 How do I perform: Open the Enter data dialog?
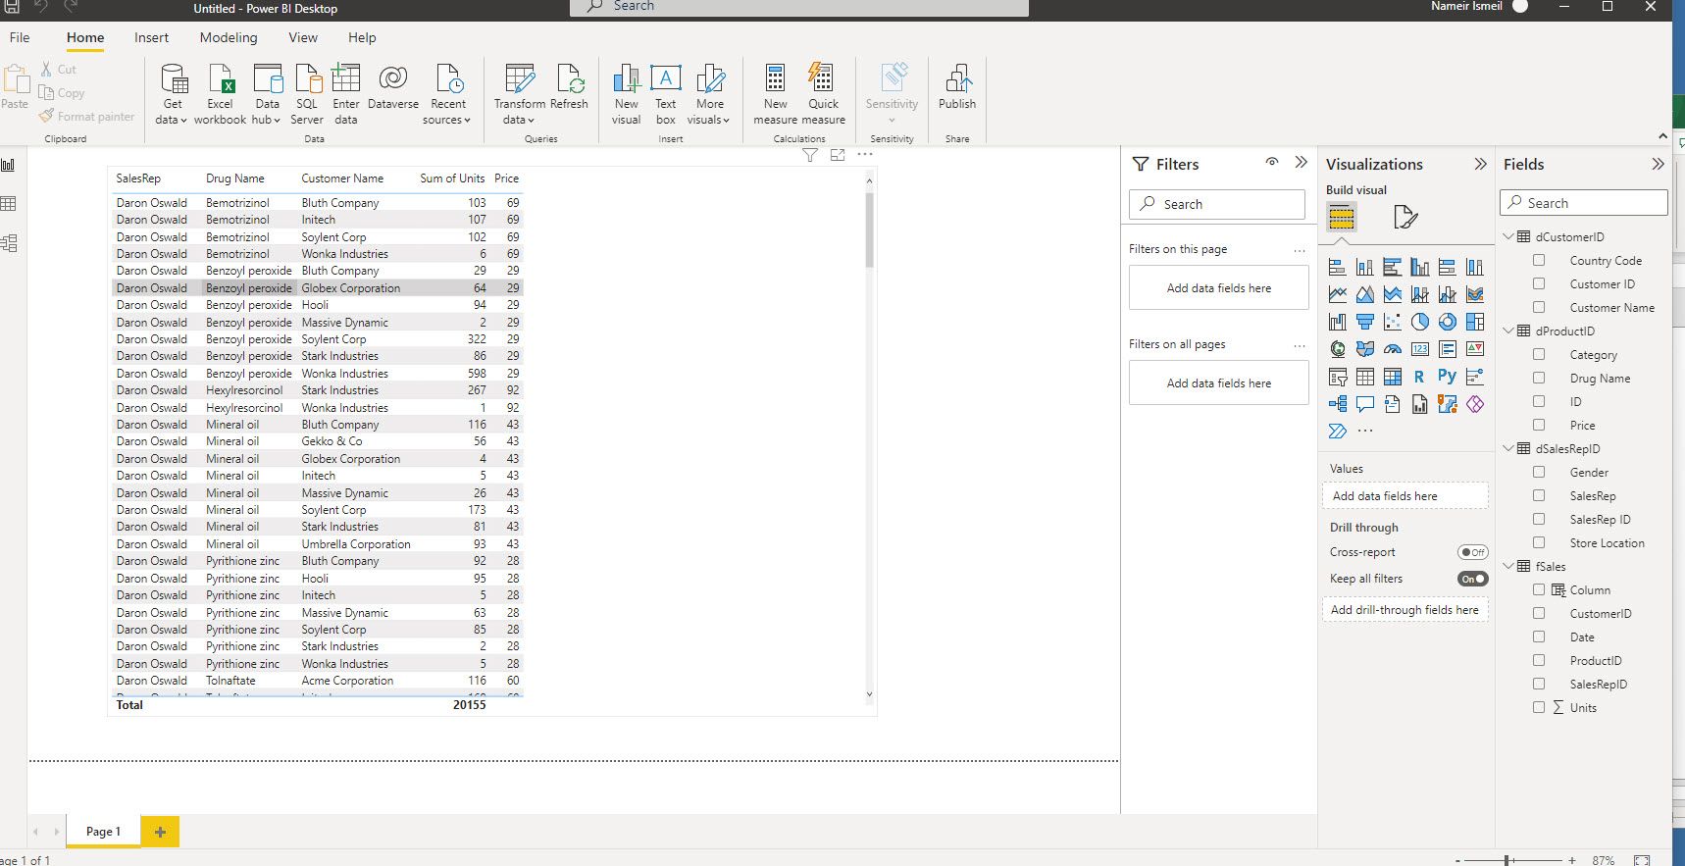[346, 94]
